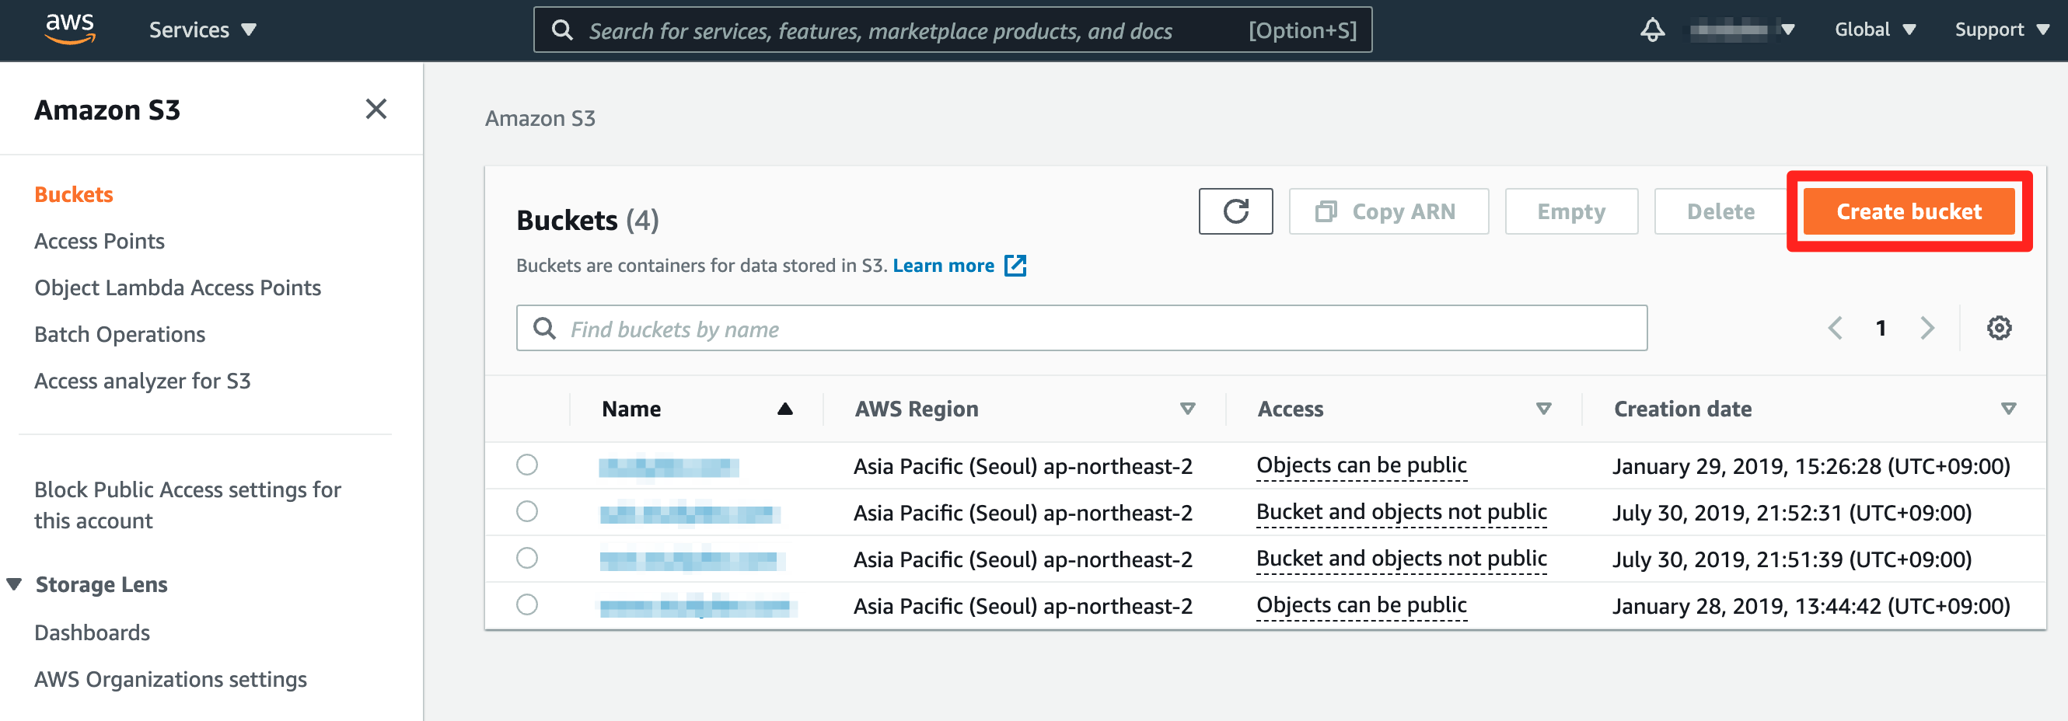The image size is (2068, 721).
Task: Click 'Bucket and objects not public' in third row
Action: 1402,559
